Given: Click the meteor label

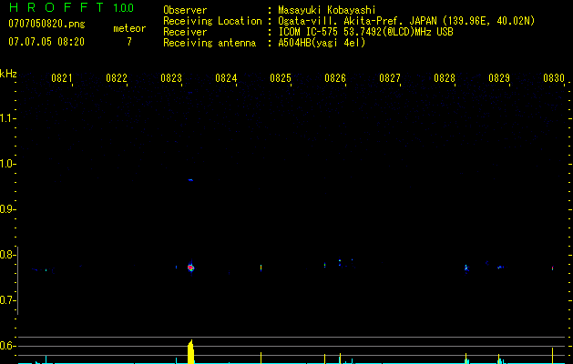Looking at the screenshot, I should tap(129, 28).
